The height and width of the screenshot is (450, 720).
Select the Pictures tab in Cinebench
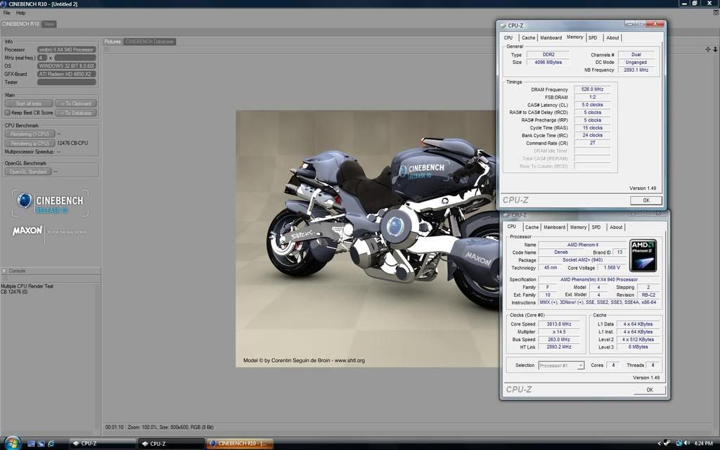112,41
